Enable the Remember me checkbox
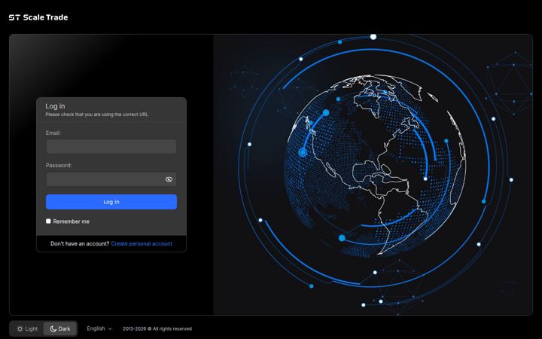The width and height of the screenshot is (542, 339). click(48, 221)
